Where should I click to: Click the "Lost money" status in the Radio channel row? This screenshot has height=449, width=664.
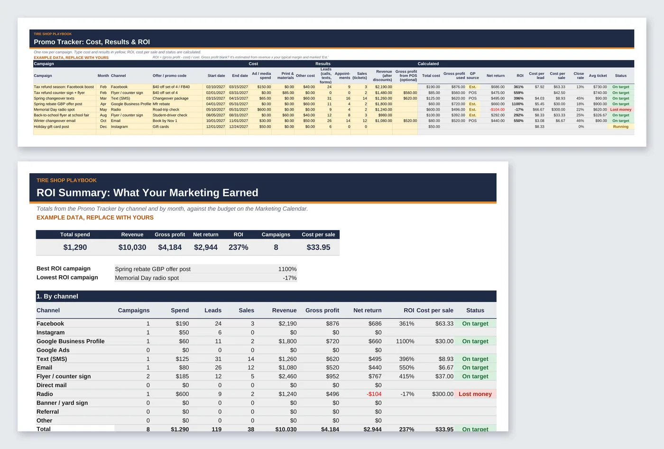tap(475, 394)
